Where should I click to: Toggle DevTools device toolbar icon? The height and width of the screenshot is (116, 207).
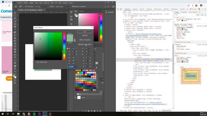click(x=121, y=9)
